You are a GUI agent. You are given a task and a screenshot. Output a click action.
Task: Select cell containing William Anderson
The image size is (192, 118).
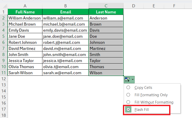(25, 18)
